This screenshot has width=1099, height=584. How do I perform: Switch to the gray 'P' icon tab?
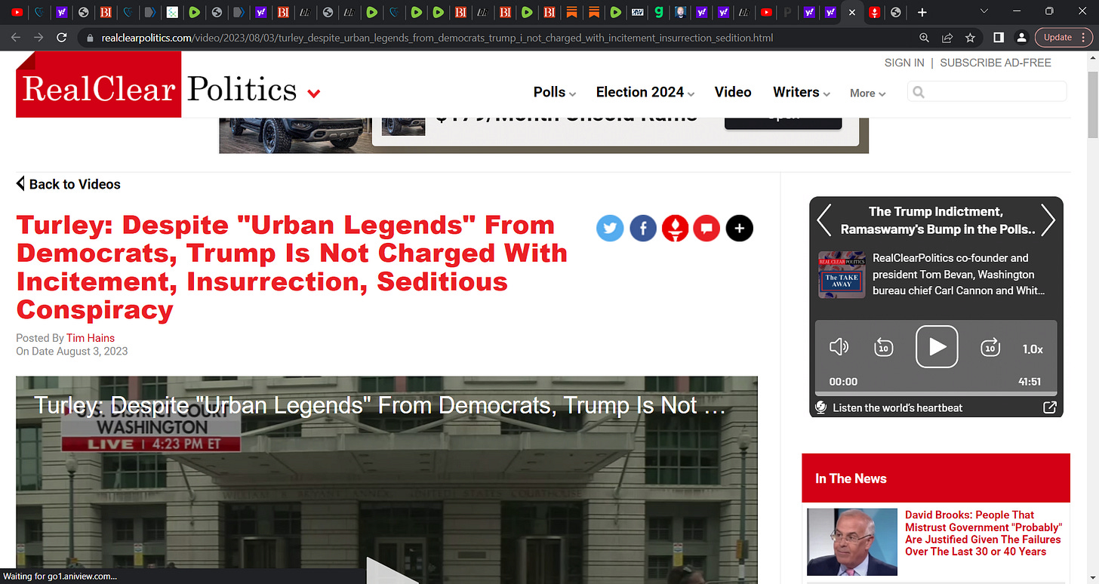[788, 12]
